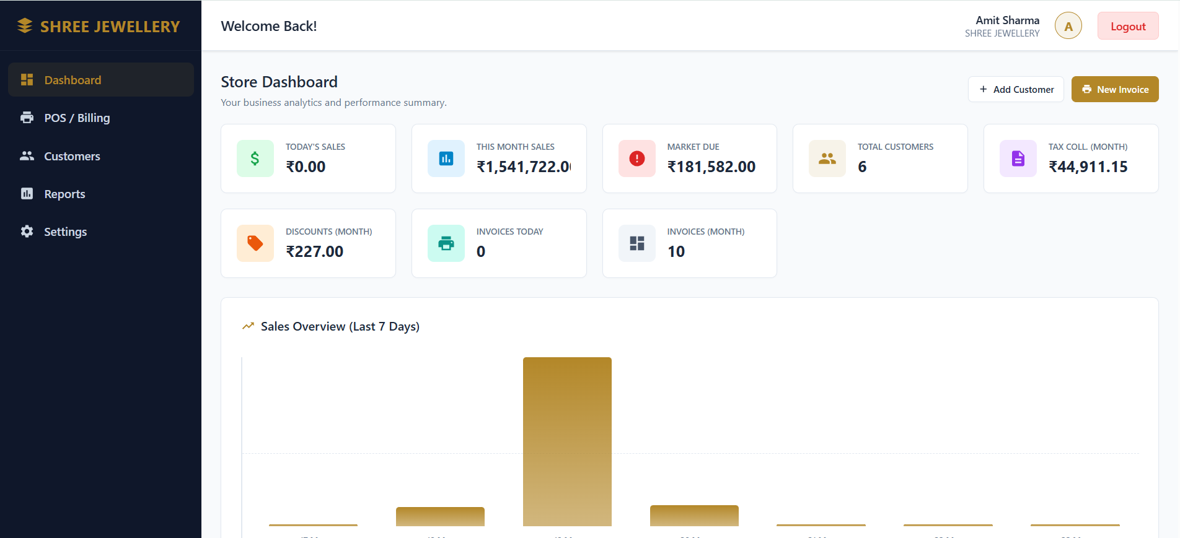Click the Logout button
1180x538 pixels.
pyautogui.click(x=1128, y=26)
